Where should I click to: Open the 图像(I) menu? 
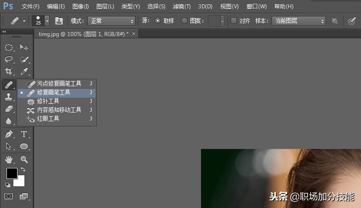80,6
